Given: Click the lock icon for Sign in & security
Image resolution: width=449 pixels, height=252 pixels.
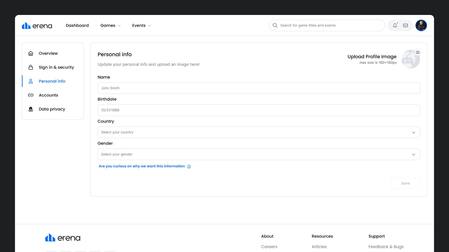Looking at the screenshot, I should (x=31, y=67).
